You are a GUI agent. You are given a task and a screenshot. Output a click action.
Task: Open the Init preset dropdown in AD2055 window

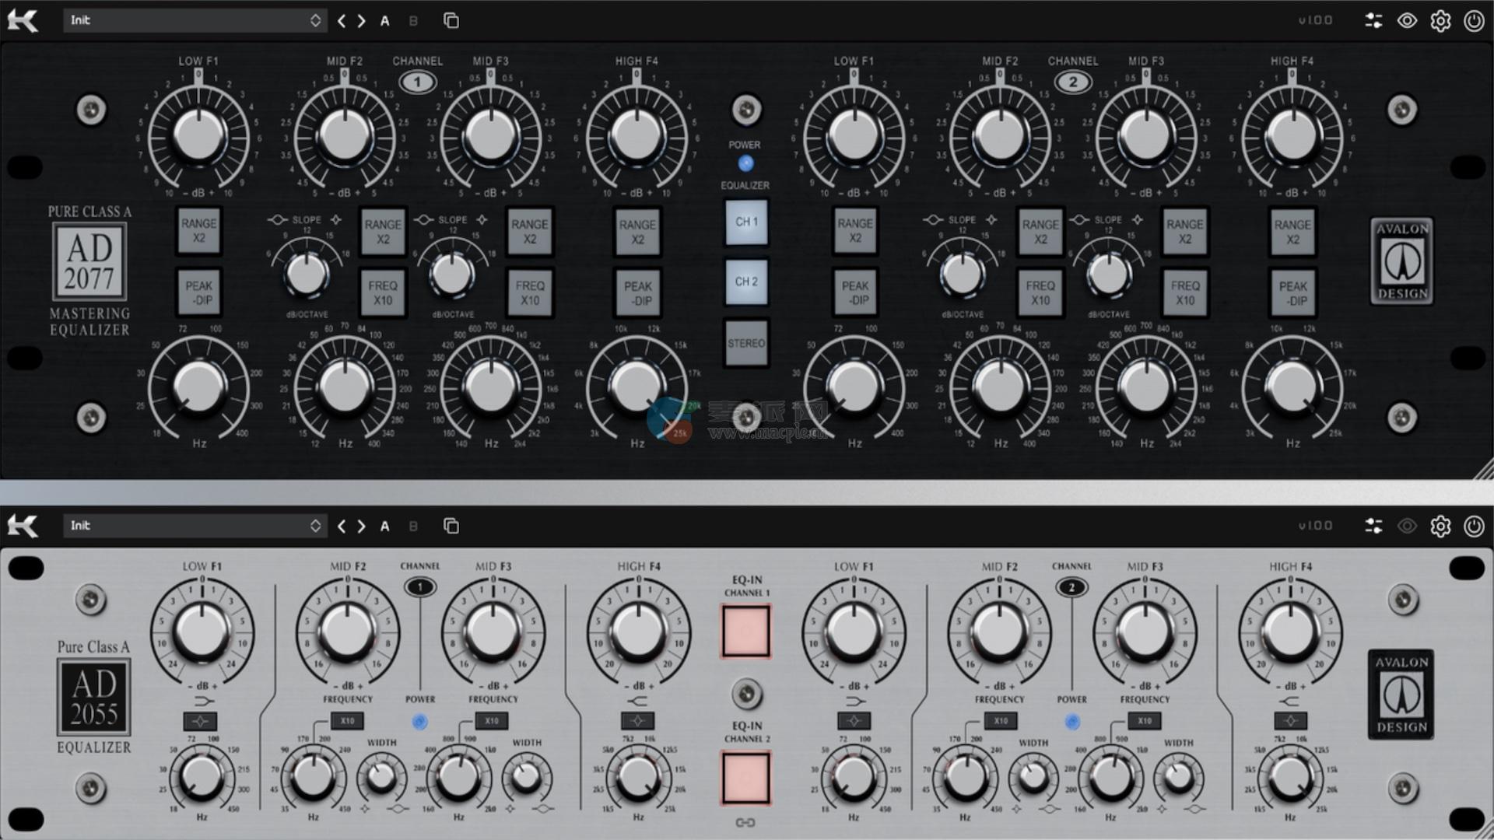click(x=194, y=526)
